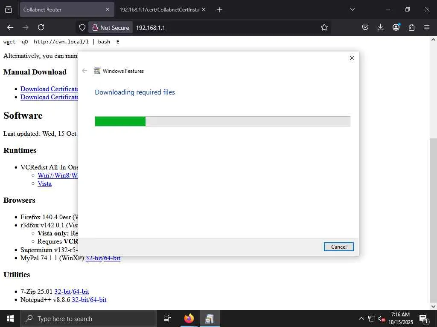Open the network tray icon
Screen dimensions: 437x327
(x=372, y=318)
